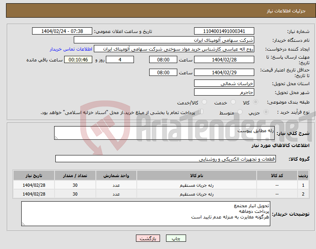
Task: Click the resize handle of description box
Action: click(56, 138)
